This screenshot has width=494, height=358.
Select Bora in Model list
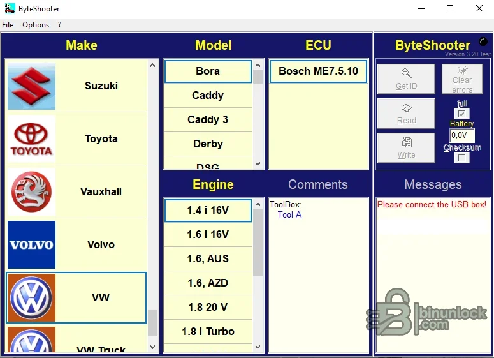click(x=208, y=71)
